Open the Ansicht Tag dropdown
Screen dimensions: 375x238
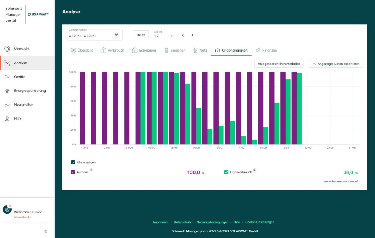[164, 36]
